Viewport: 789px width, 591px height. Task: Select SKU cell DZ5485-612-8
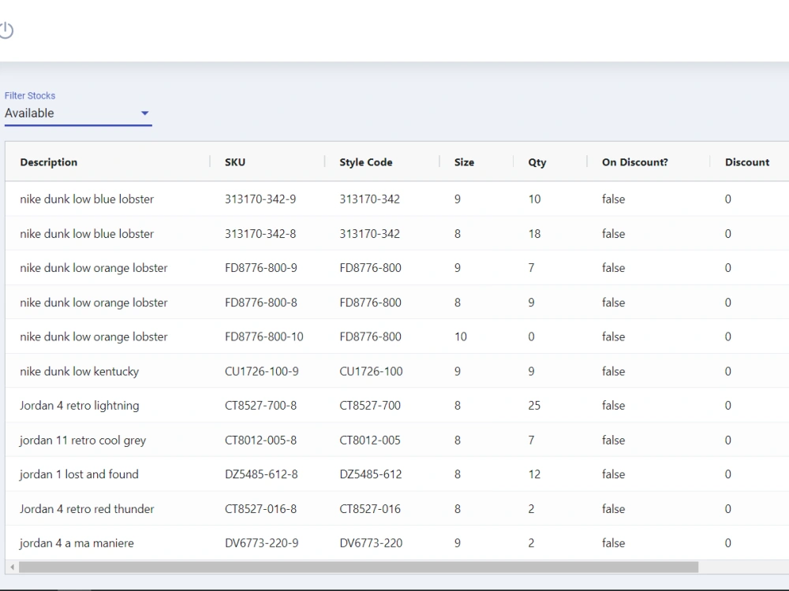[x=261, y=474]
